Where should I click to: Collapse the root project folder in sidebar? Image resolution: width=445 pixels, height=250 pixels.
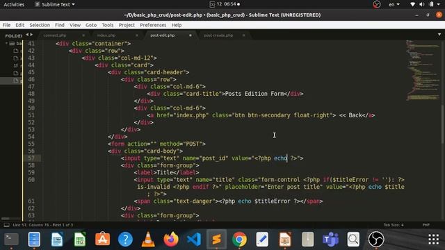click(x=6, y=43)
